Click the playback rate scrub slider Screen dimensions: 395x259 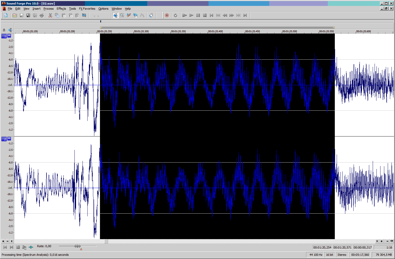pos(77,246)
